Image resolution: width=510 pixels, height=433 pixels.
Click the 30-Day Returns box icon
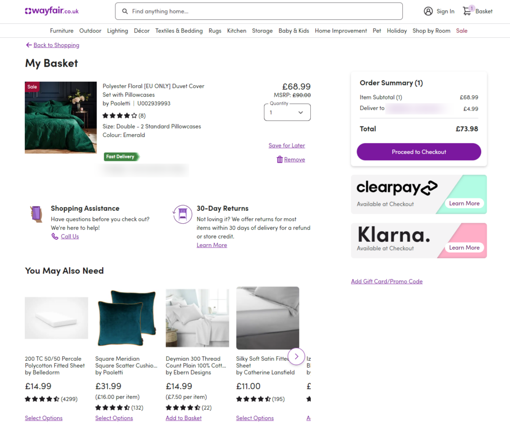(x=182, y=212)
